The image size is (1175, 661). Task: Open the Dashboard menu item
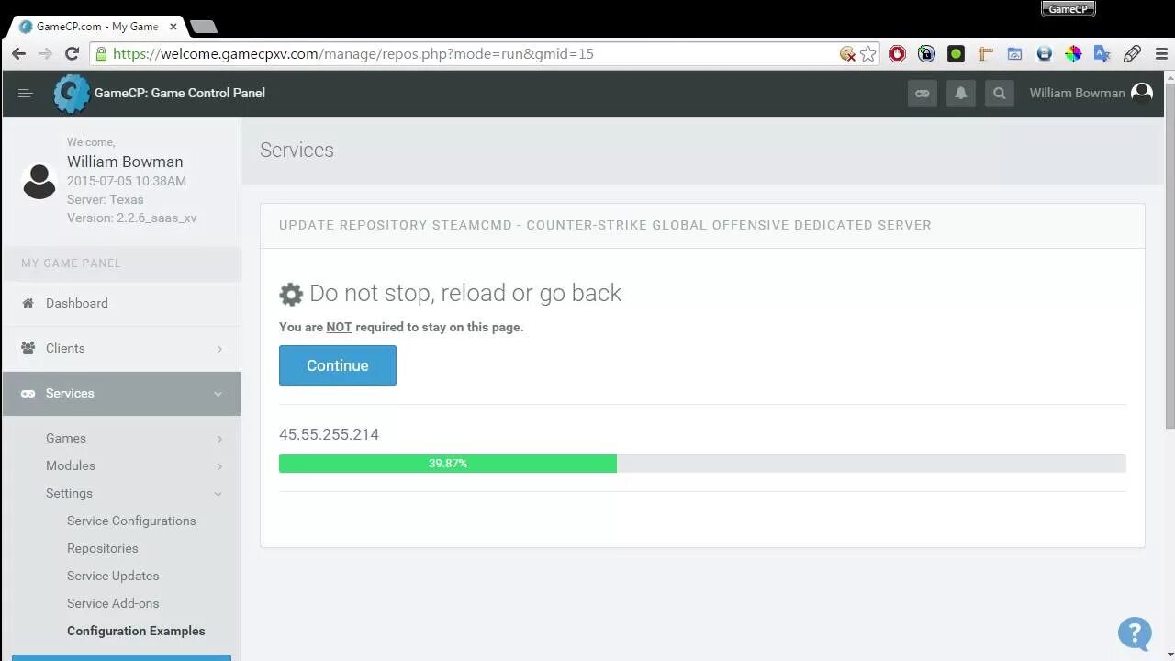coord(121,303)
